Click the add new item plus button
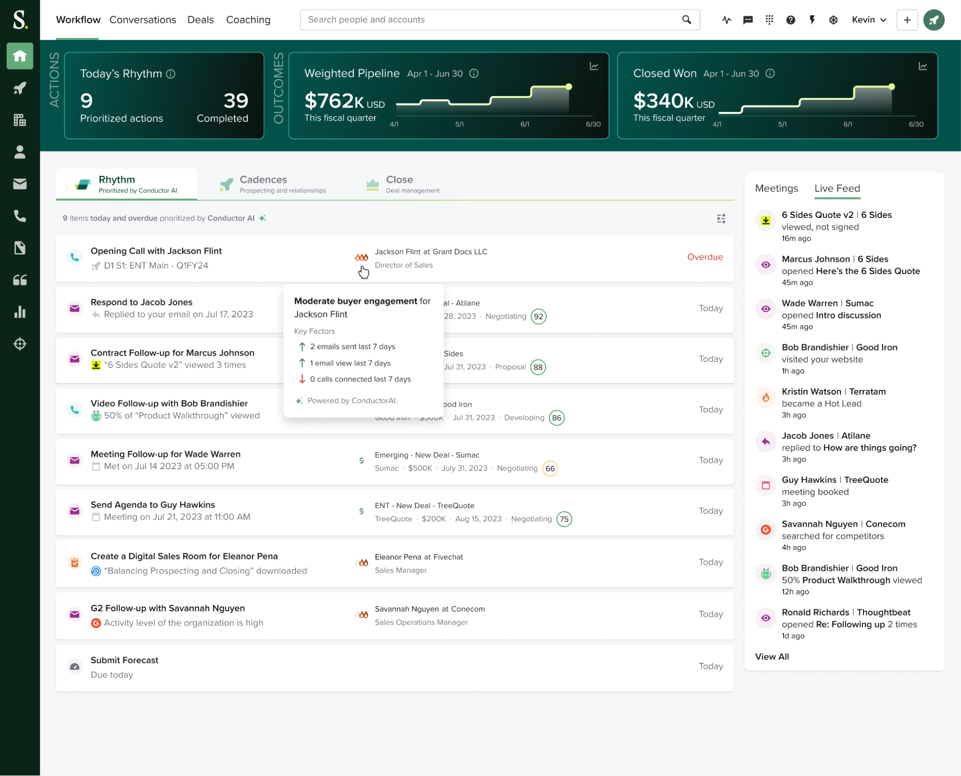Image resolution: width=961 pixels, height=776 pixels. (906, 20)
